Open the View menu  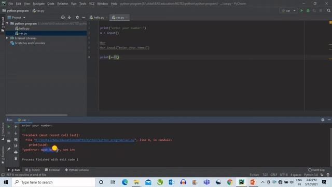click(x=27, y=4)
